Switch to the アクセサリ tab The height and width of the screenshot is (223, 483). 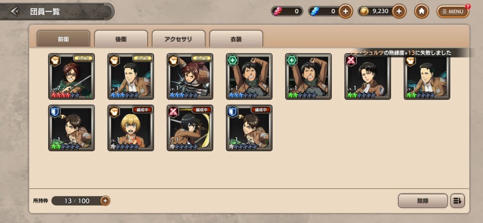178,39
